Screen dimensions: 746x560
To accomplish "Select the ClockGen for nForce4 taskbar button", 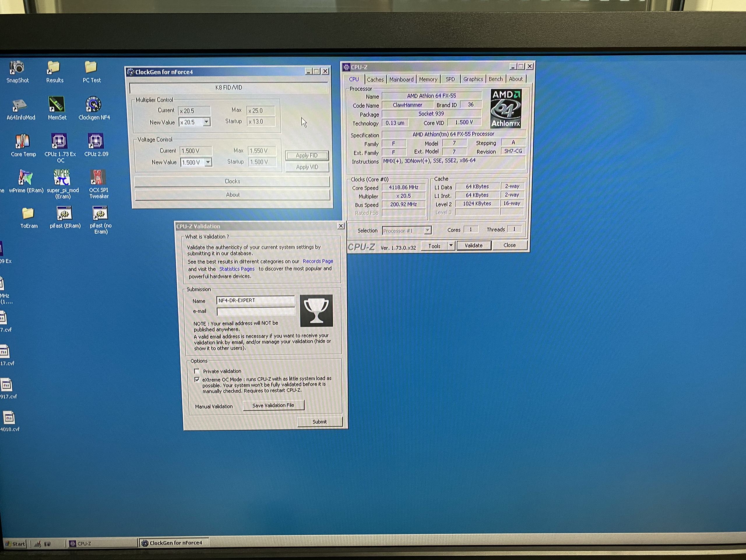I will pyautogui.click(x=174, y=543).
